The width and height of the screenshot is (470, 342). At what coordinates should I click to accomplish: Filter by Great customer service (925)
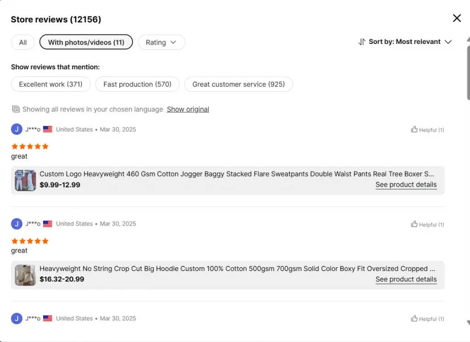click(238, 84)
